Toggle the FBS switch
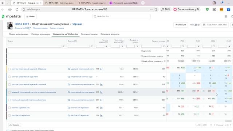The width and height of the screenshot is (233, 131). click(x=195, y=25)
